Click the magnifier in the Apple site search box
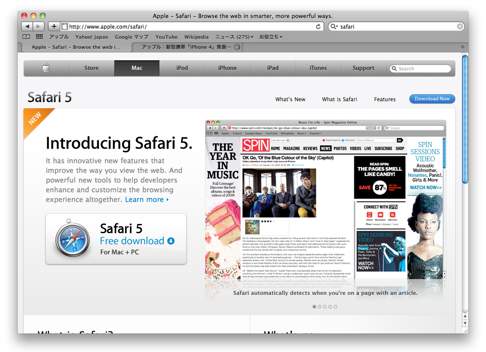Viewport: 486px width, 352px height. [x=394, y=69]
